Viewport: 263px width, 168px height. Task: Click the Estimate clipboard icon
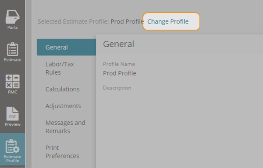(x=13, y=49)
